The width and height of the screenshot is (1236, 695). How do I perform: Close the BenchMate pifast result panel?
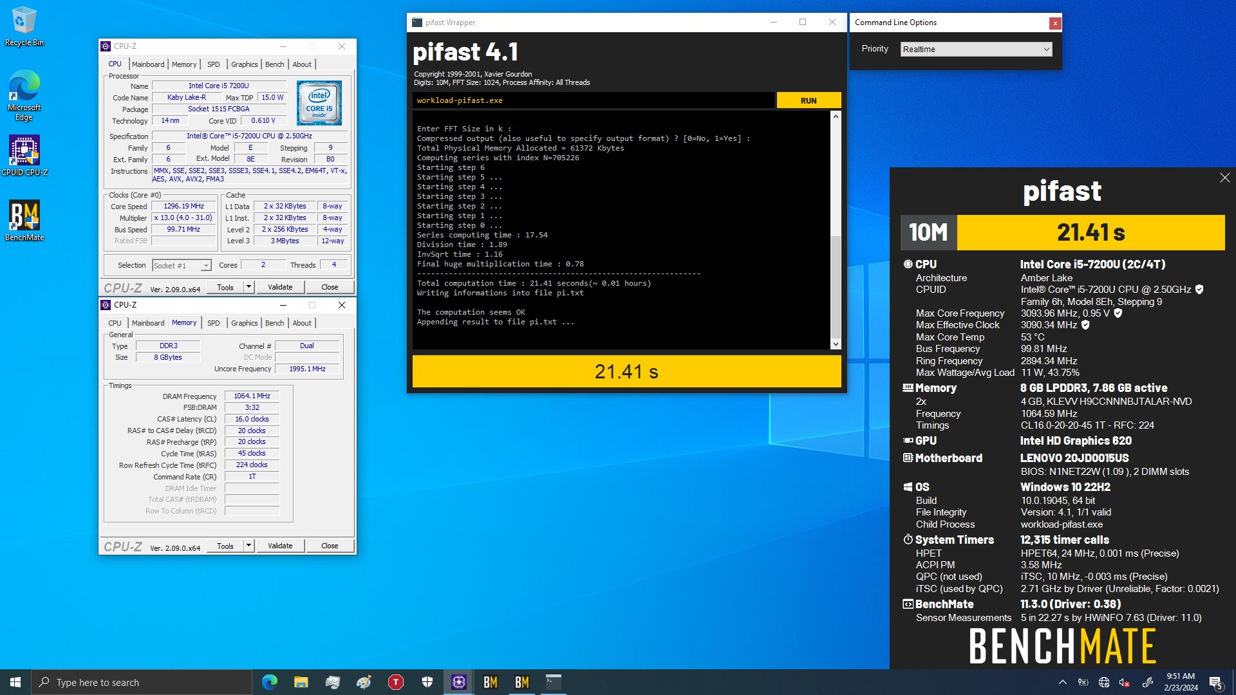[x=1224, y=178]
